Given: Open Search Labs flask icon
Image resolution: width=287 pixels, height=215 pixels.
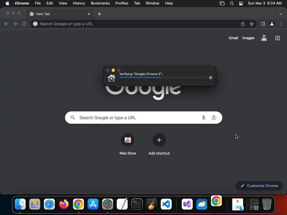Looking at the screenshot, I should click(264, 38).
